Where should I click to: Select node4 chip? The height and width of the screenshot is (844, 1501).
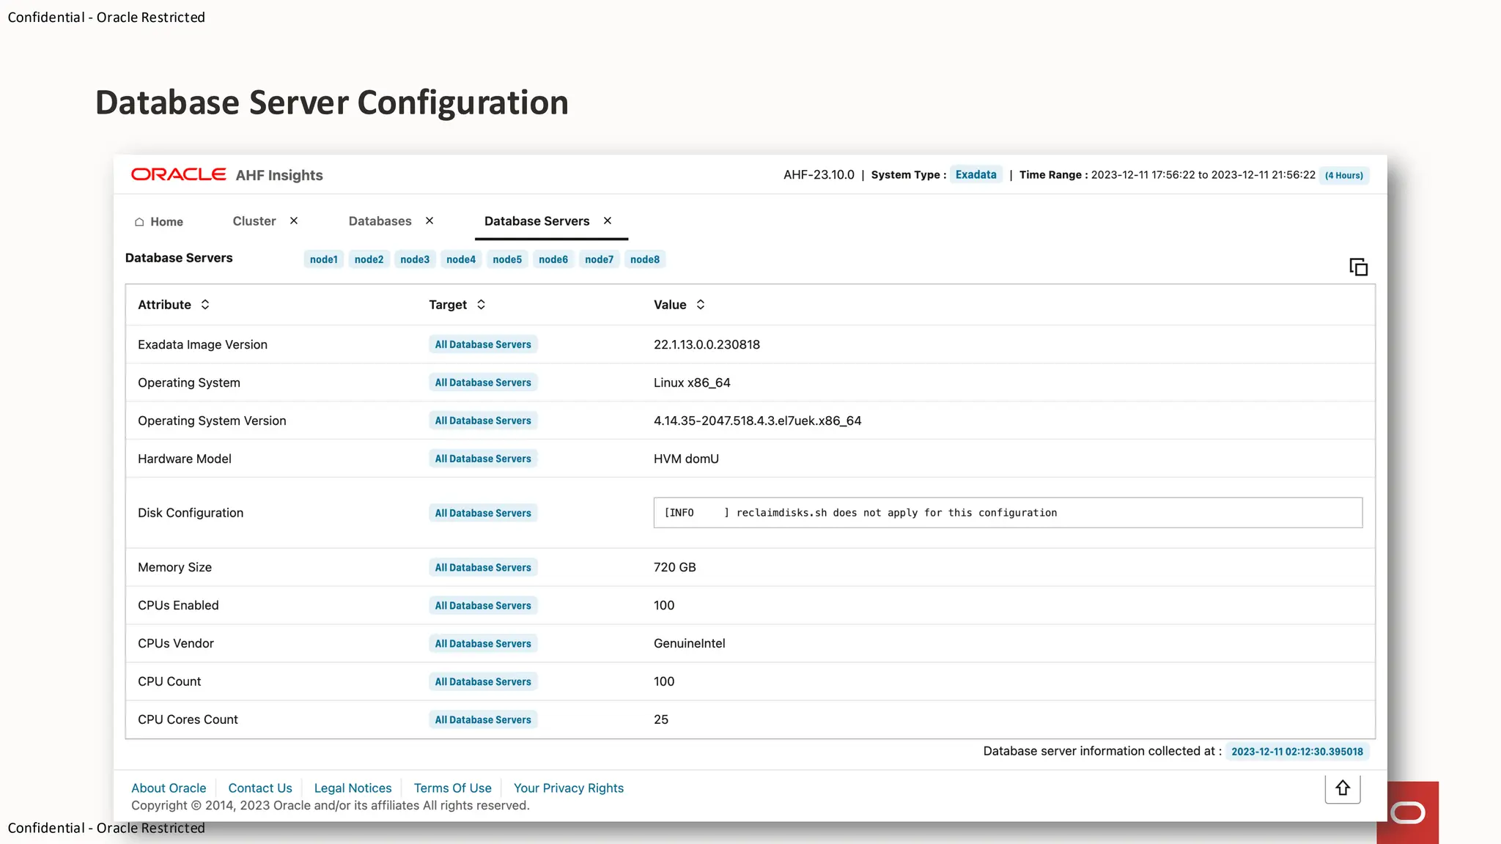461,259
